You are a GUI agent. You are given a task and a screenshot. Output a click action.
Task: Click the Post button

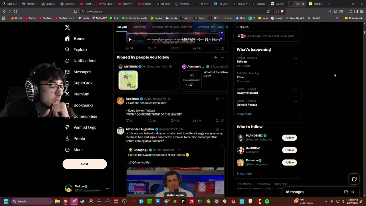(85, 164)
